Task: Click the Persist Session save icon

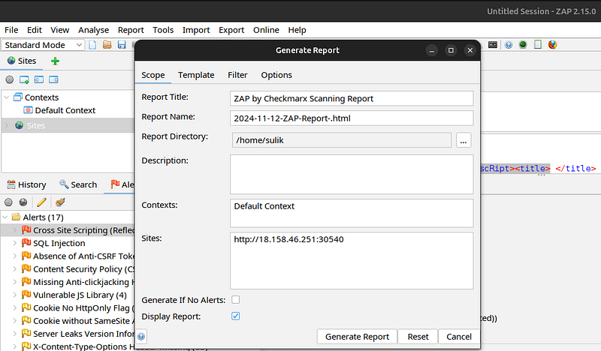Action: click(x=122, y=45)
